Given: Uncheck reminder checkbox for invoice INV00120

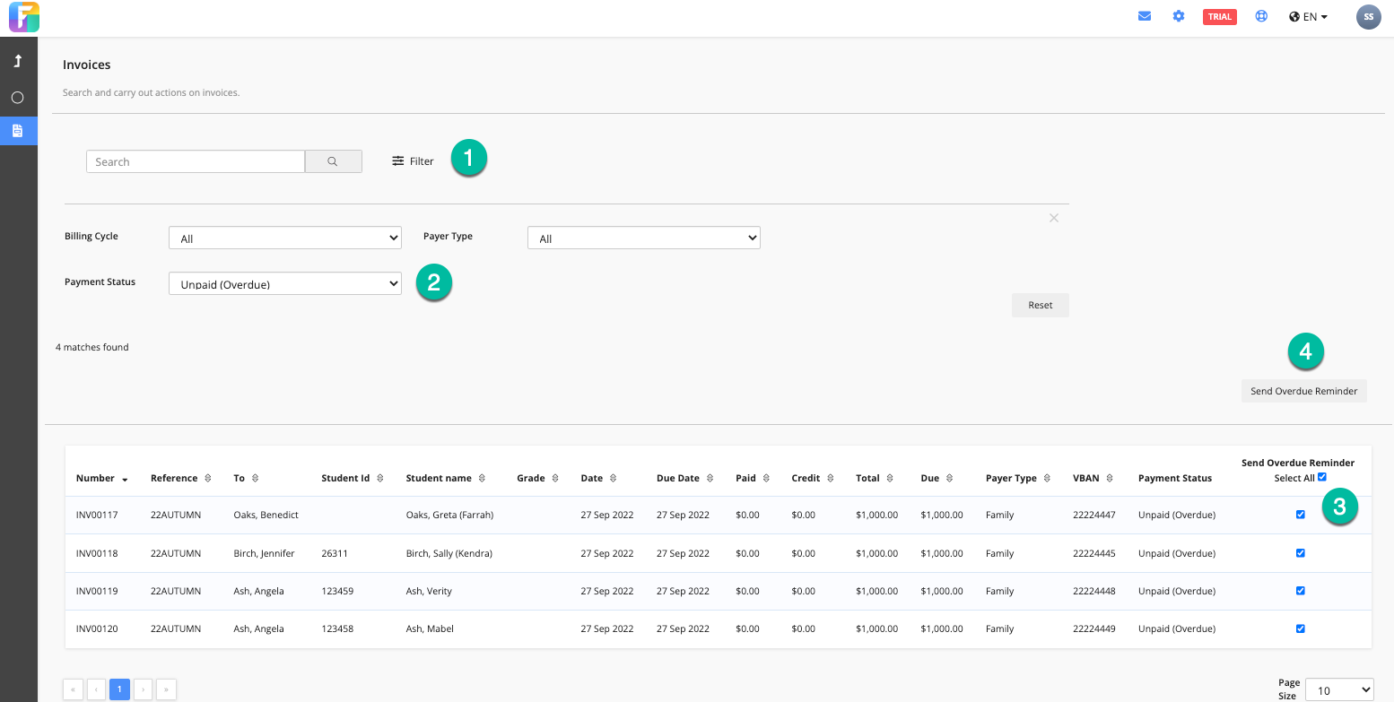Looking at the screenshot, I should pyautogui.click(x=1301, y=628).
